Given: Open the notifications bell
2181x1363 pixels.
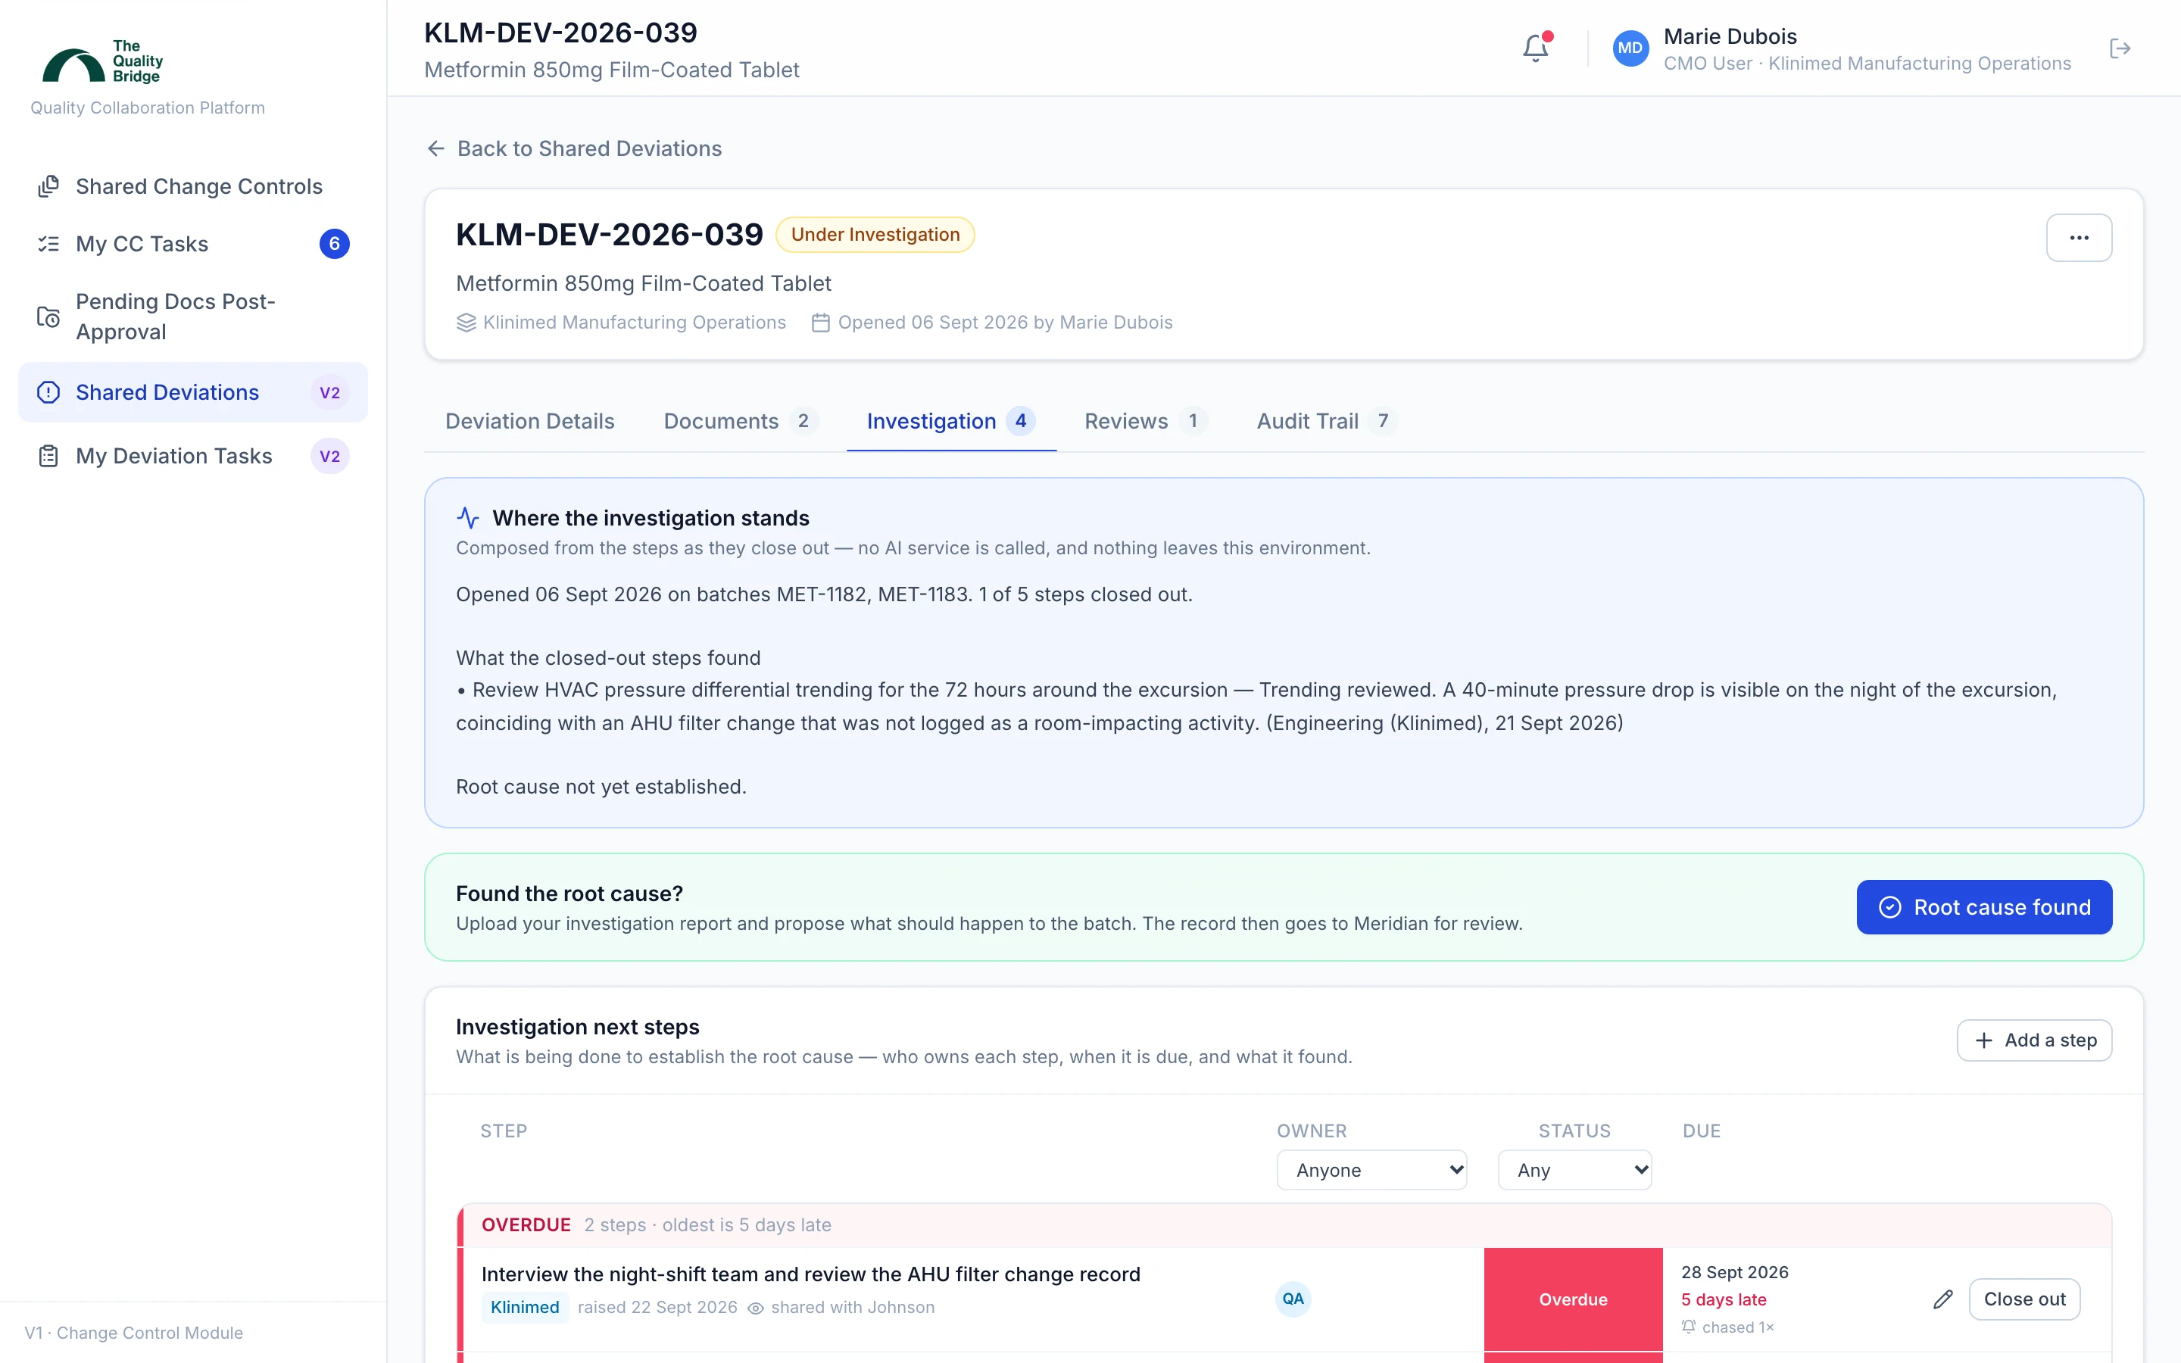Looking at the screenshot, I should point(1536,48).
